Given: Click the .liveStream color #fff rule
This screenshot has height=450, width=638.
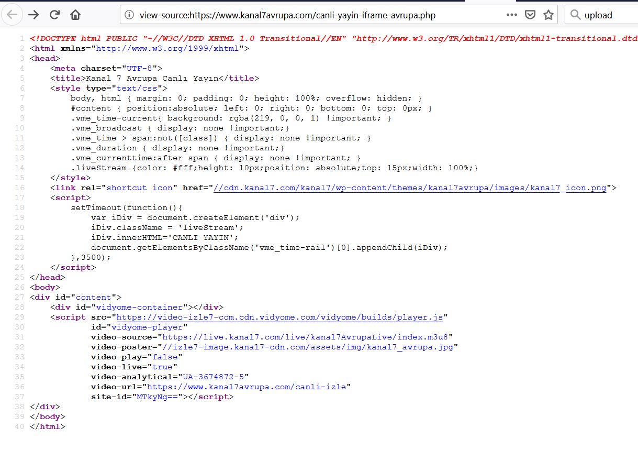Looking at the screenshot, I should click(x=275, y=168).
